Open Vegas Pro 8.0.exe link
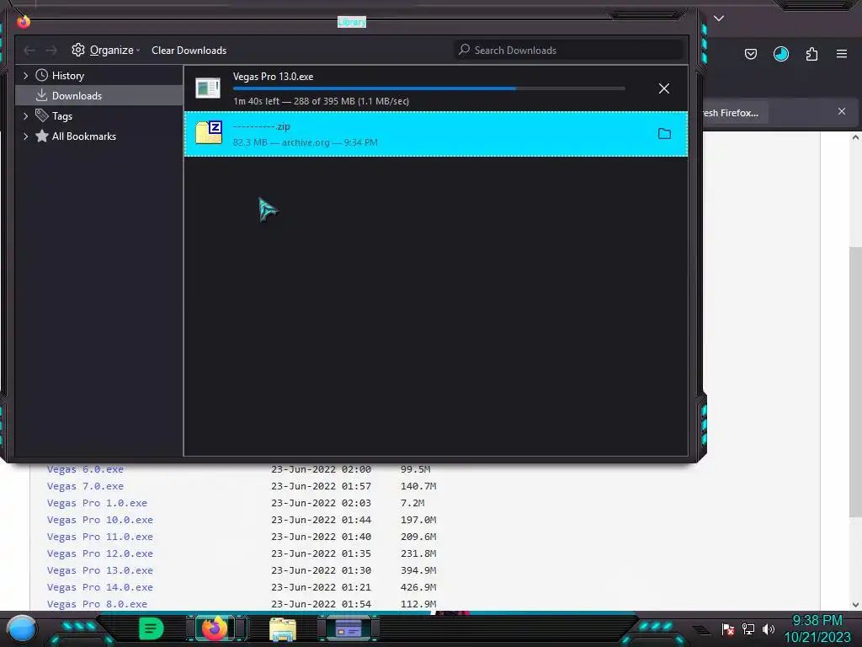The image size is (862, 647). point(97,604)
